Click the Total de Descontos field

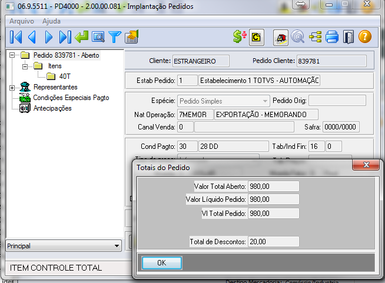click(x=274, y=241)
